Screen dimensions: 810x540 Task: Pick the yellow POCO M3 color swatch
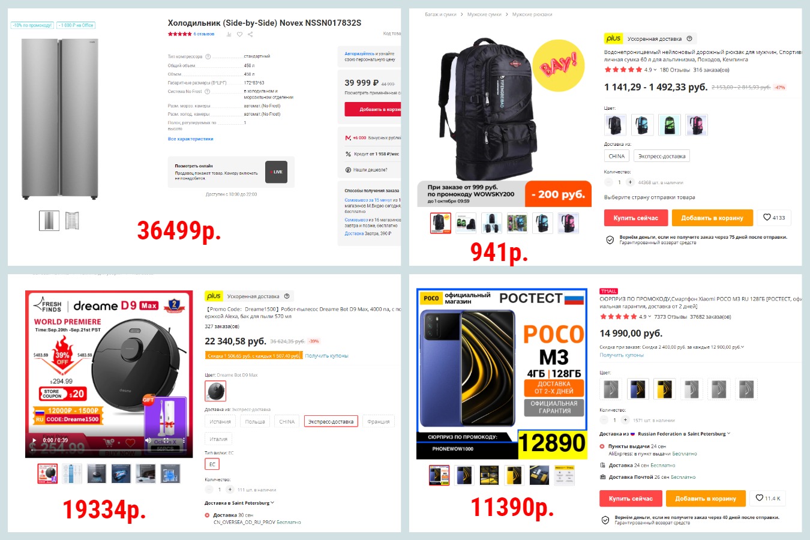[665, 389]
